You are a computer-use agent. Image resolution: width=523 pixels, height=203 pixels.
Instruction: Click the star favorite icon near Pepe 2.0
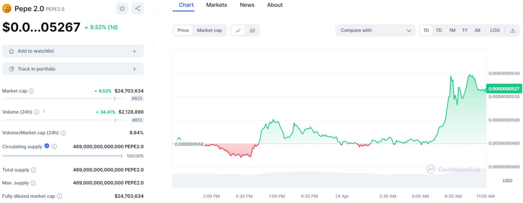122,8
